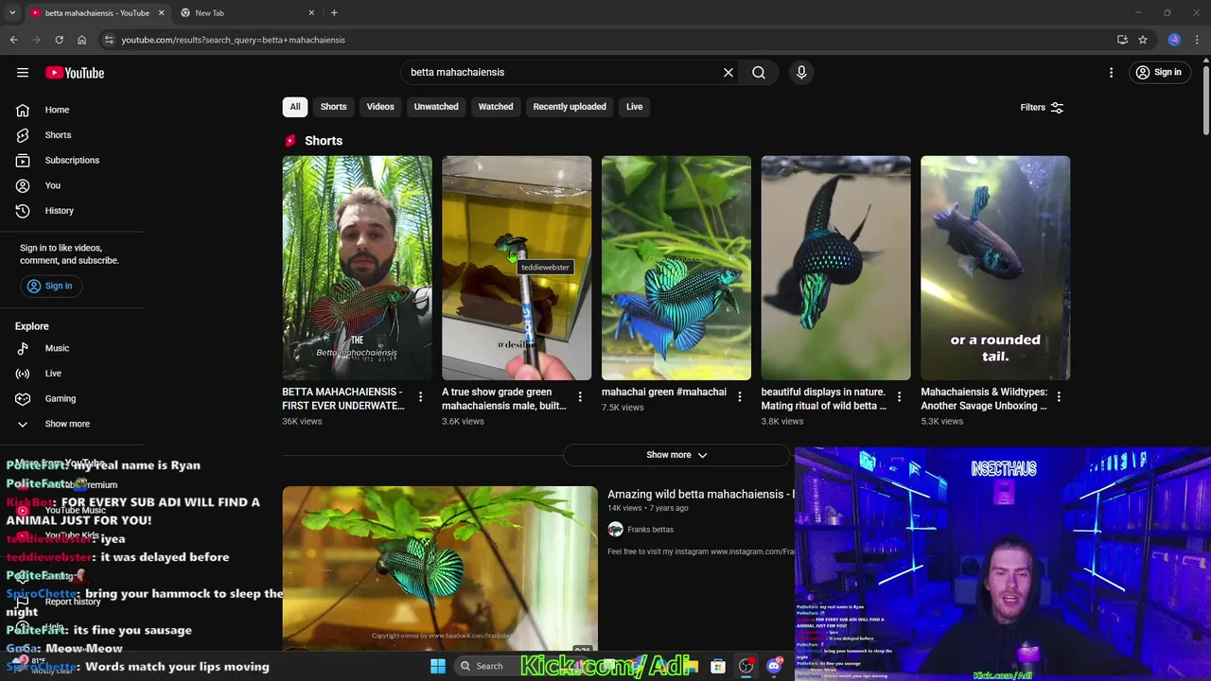1211x681 pixels.
Task: Select the Shorts filter chip
Action: tap(333, 107)
